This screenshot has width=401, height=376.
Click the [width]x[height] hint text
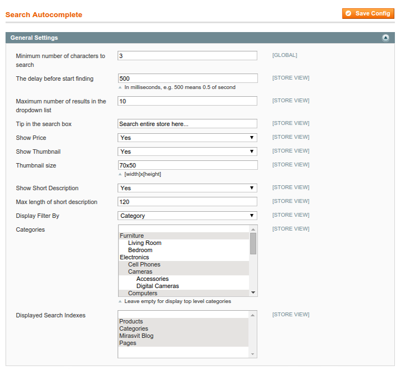[143, 174]
